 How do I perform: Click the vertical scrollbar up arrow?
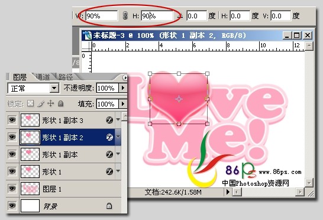[x=309, y=46]
